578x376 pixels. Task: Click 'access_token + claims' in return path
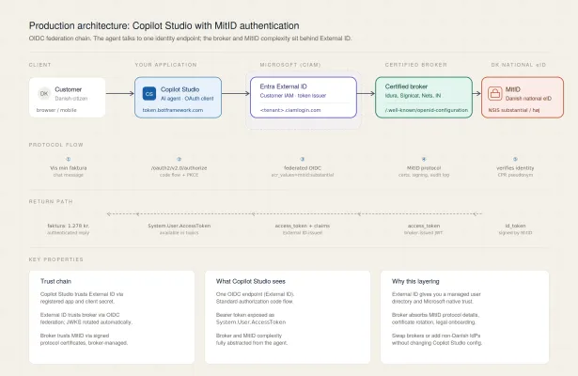point(303,226)
